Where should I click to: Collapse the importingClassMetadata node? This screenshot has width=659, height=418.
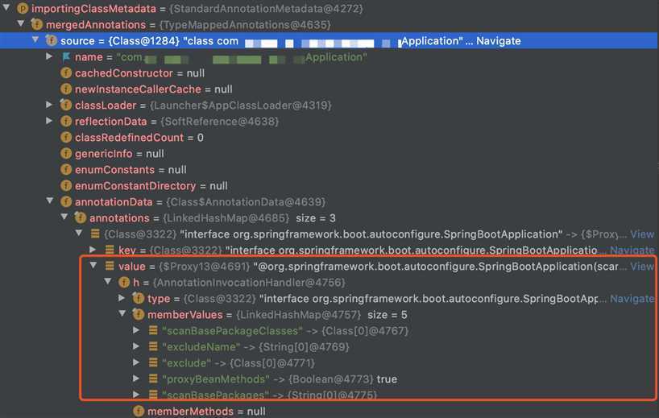coord(6,7)
